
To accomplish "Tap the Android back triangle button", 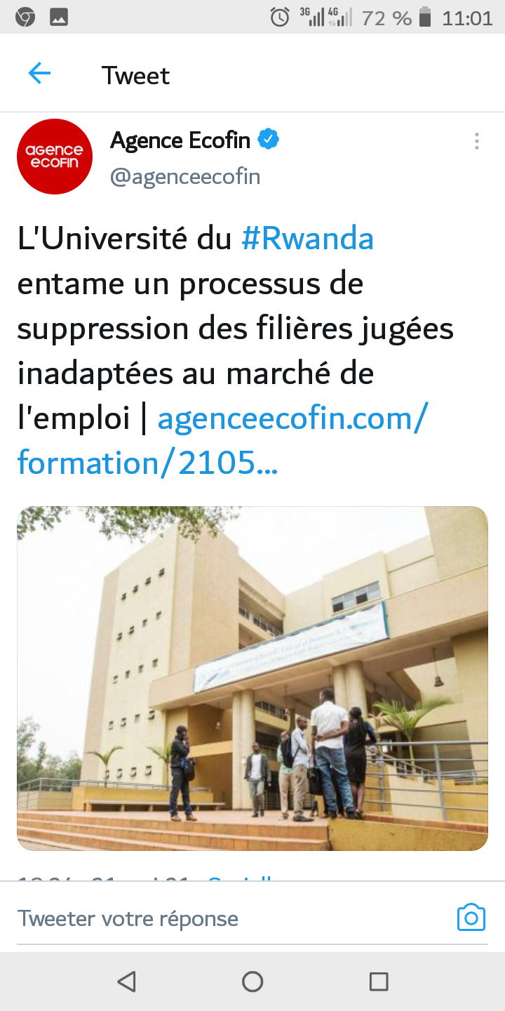I will [x=126, y=982].
